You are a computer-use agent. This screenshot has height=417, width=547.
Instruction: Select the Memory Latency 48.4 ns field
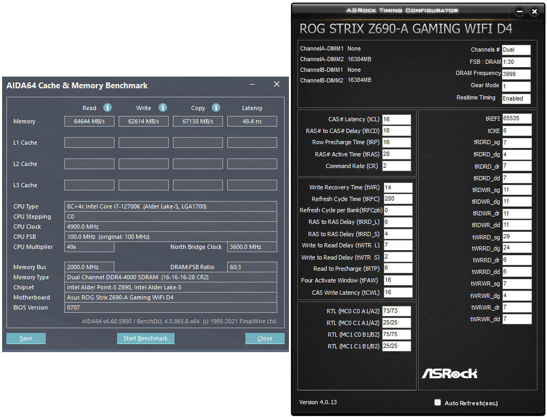coord(252,121)
